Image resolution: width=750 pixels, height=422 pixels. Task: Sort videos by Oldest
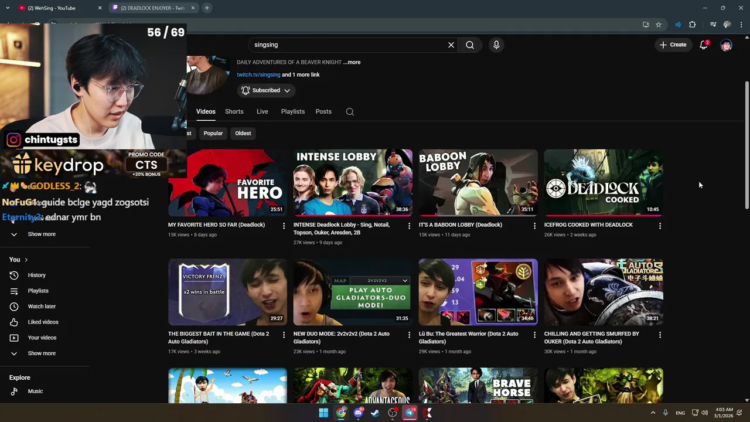point(243,133)
